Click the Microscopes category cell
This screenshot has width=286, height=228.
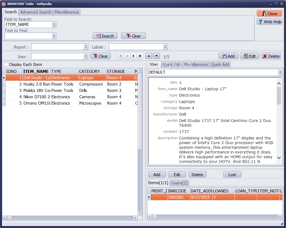(92, 103)
